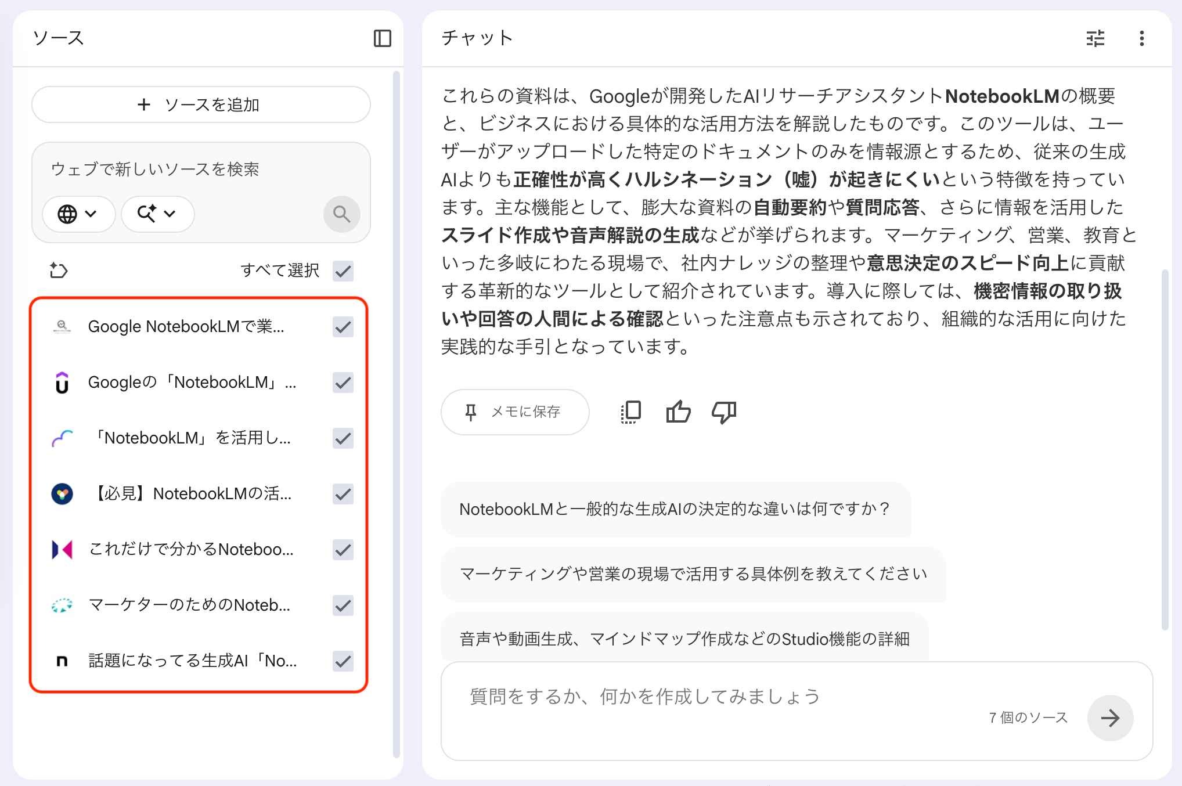
Task: Open the research mode sparkle dropdown
Action: pos(157,214)
